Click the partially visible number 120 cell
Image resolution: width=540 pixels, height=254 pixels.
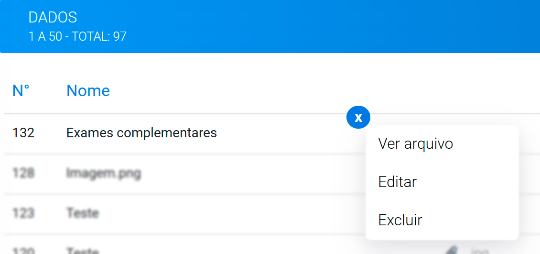[23, 251]
